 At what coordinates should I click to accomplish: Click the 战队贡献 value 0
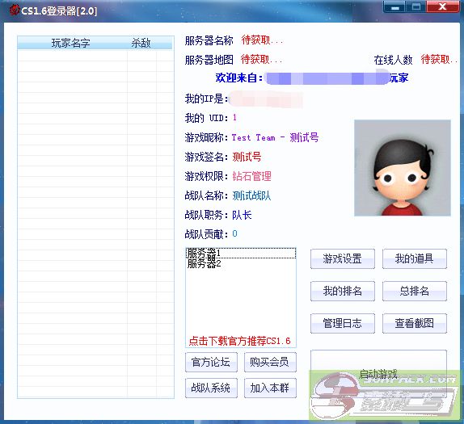[x=234, y=234]
